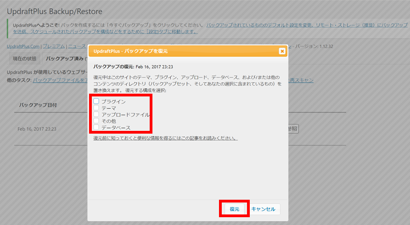Image resolution: width=410 pixels, height=225 pixels.
Task: Toggle the データベース checkbox
Action: coord(96,127)
